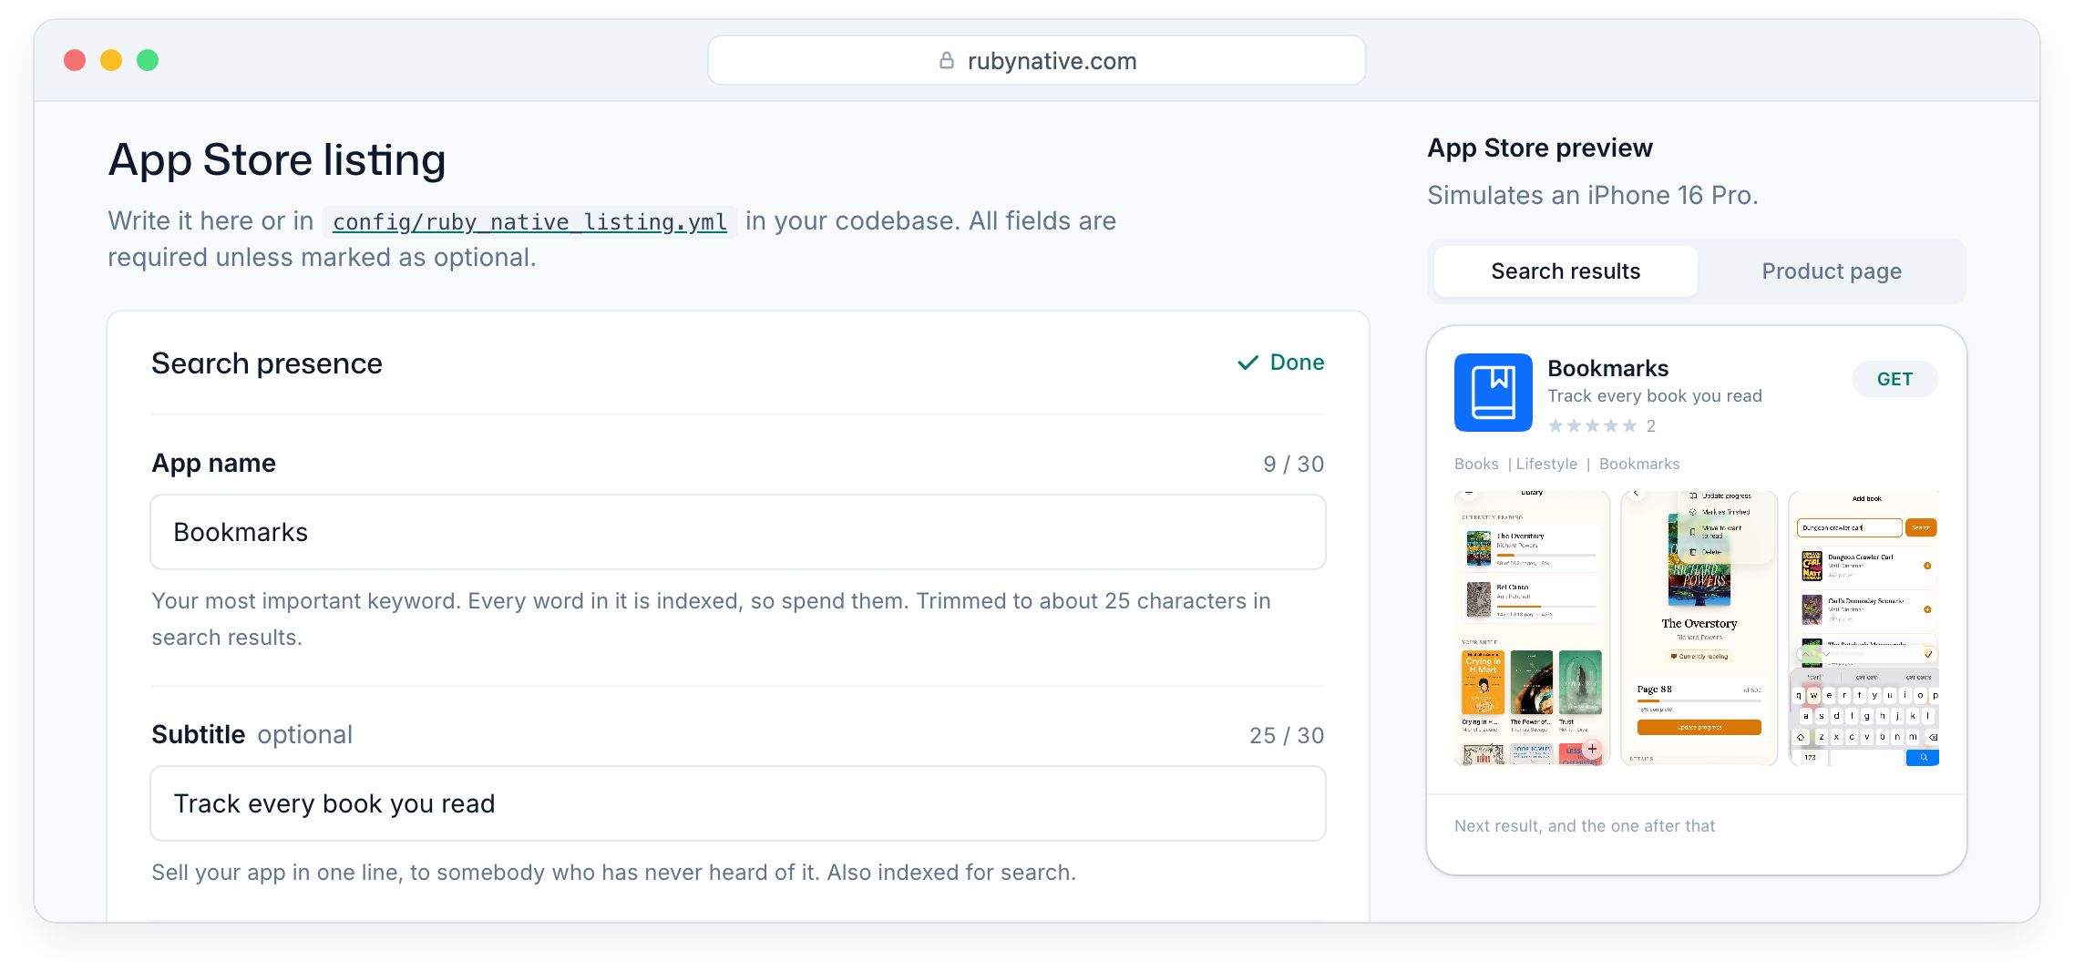Click the yellow minimize window button

[111, 60]
